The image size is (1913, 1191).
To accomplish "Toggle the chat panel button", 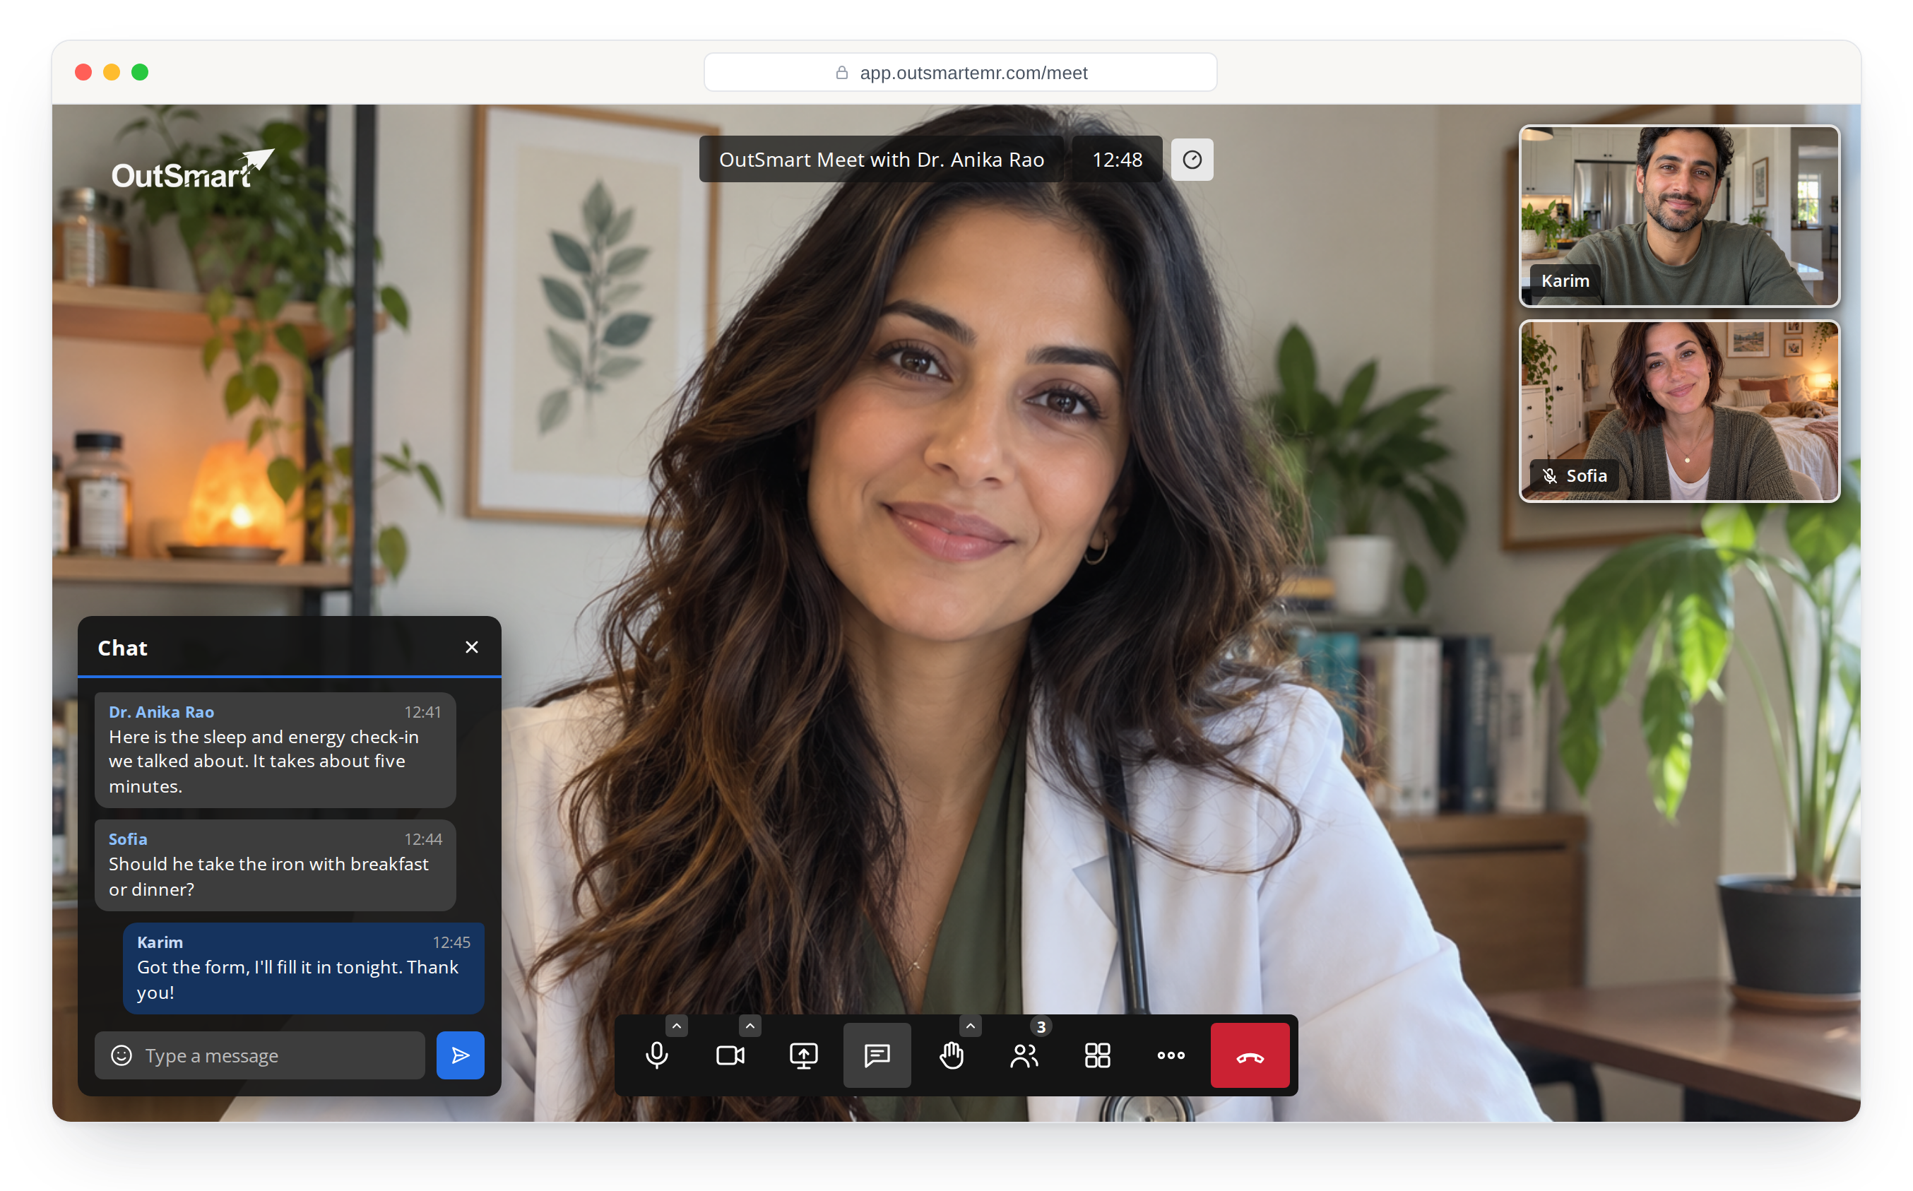I will click(877, 1055).
